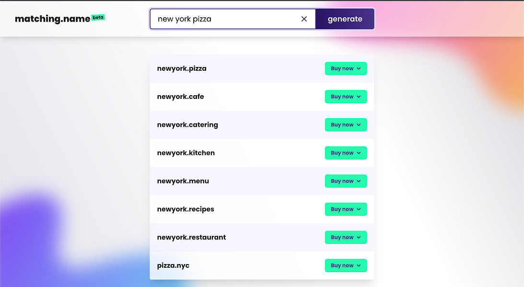
Task: Select the newyork.cafe domain result
Action: tap(180, 97)
